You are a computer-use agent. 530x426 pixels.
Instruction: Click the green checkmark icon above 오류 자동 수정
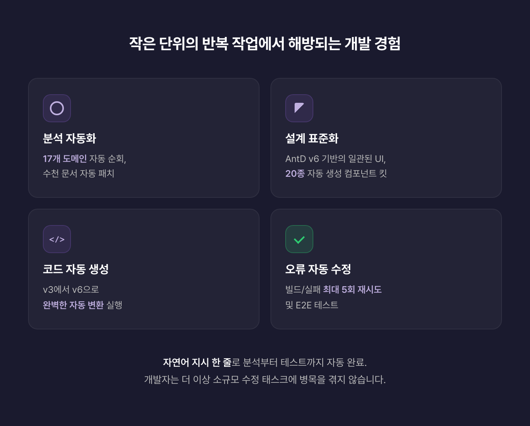pos(299,239)
